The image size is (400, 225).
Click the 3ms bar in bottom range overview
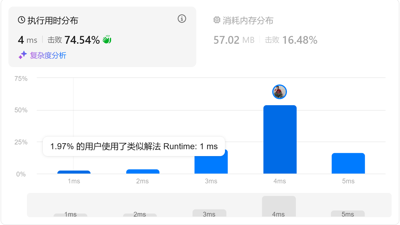point(209,213)
